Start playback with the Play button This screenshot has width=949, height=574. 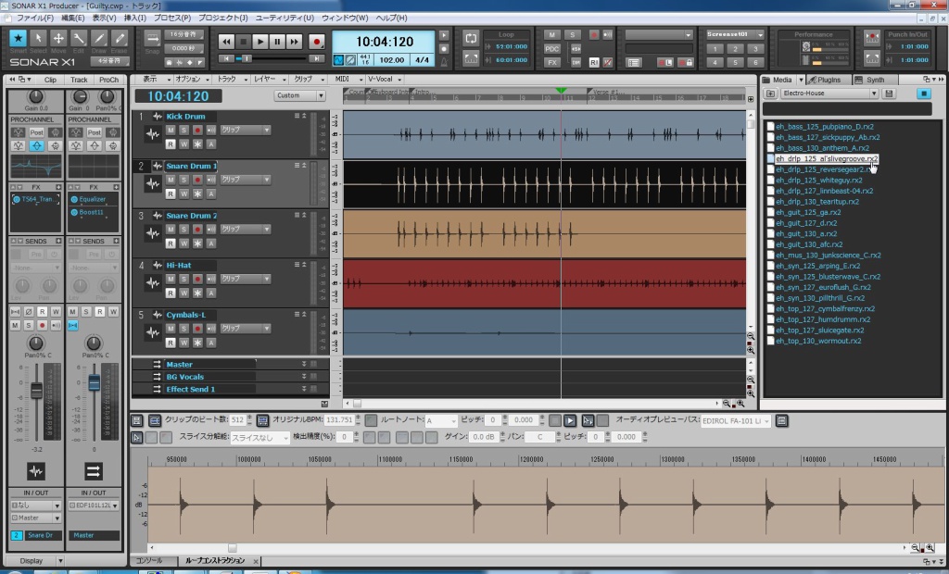point(260,41)
